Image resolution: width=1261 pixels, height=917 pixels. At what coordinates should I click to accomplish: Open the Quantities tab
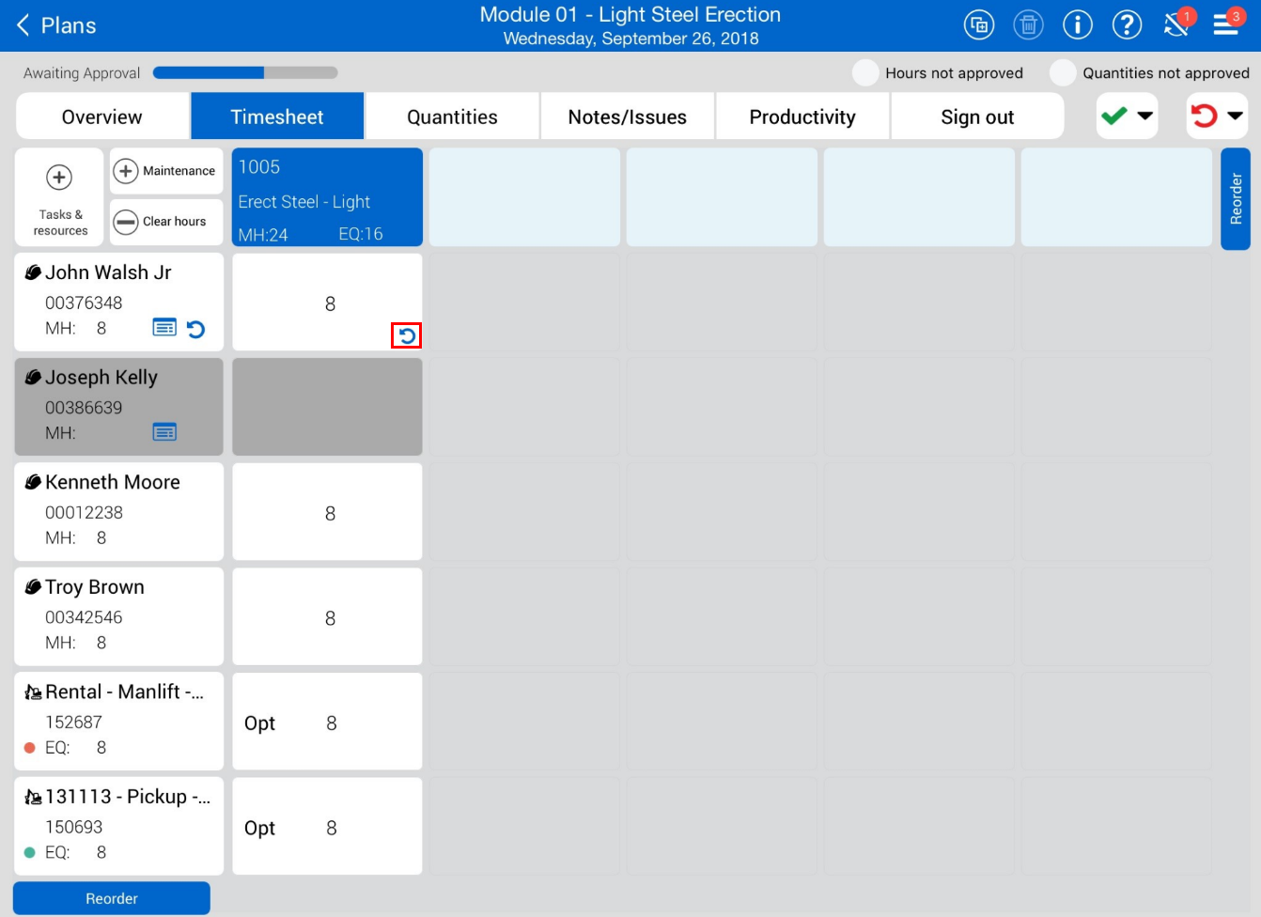point(452,117)
